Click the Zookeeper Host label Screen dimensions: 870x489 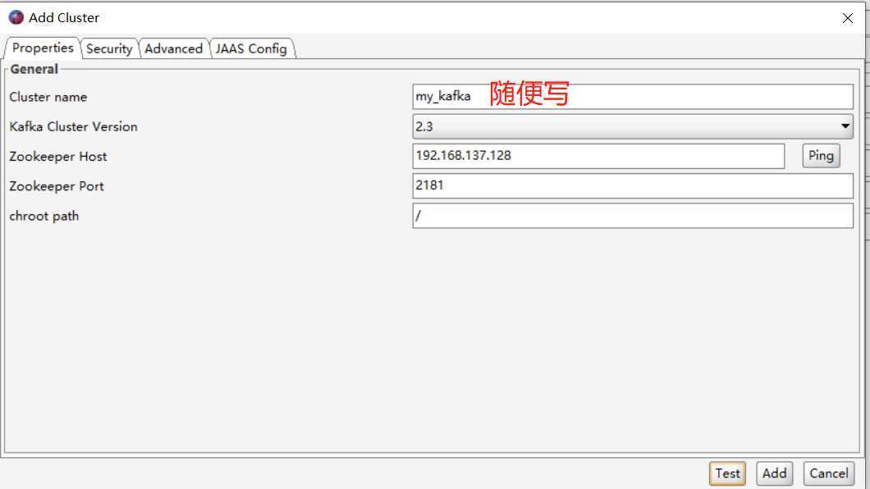pyautogui.click(x=58, y=157)
